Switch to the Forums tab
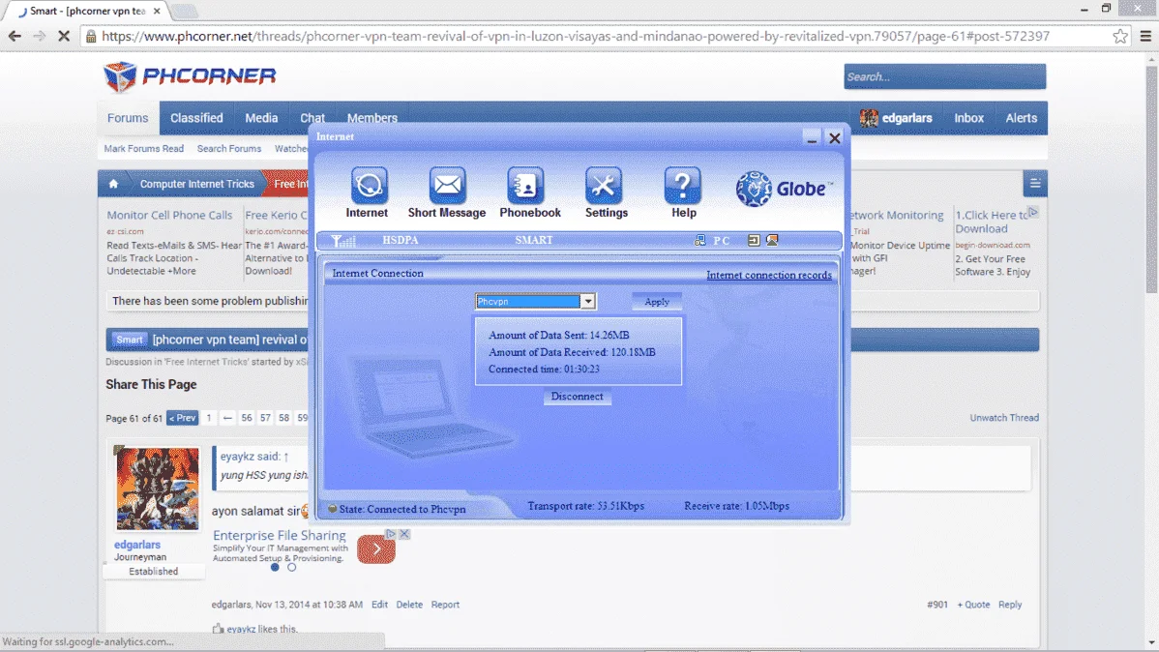This screenshot has width=1159, height=652. tap(128, 118)
